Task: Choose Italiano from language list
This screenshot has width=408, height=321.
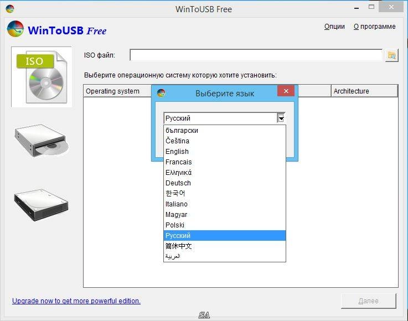Action: (225, 204)
